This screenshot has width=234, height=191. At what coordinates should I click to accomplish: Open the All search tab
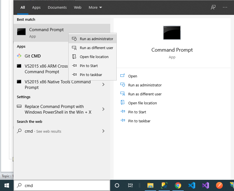pos(23,8)
